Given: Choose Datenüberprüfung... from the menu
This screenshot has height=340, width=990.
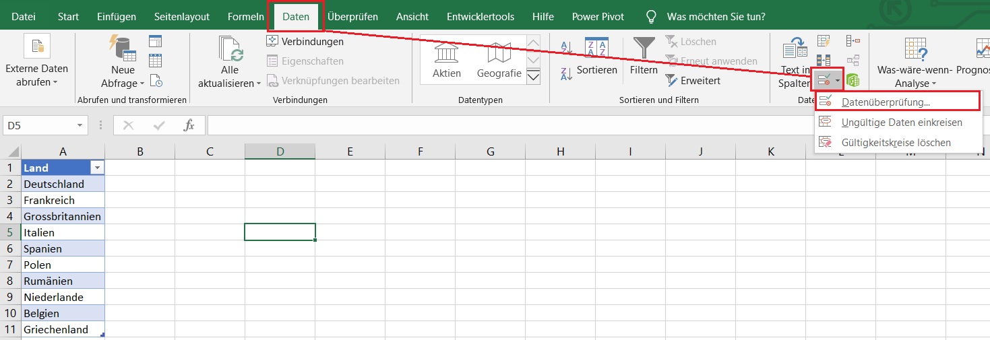Looking at the screenshot, I should pos(886,102).
